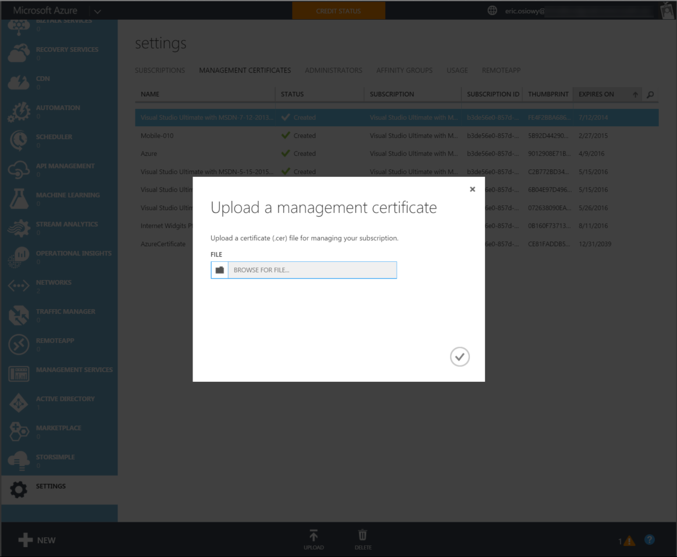Click the 12/31/2039 expiry date cell

[595, 244]
